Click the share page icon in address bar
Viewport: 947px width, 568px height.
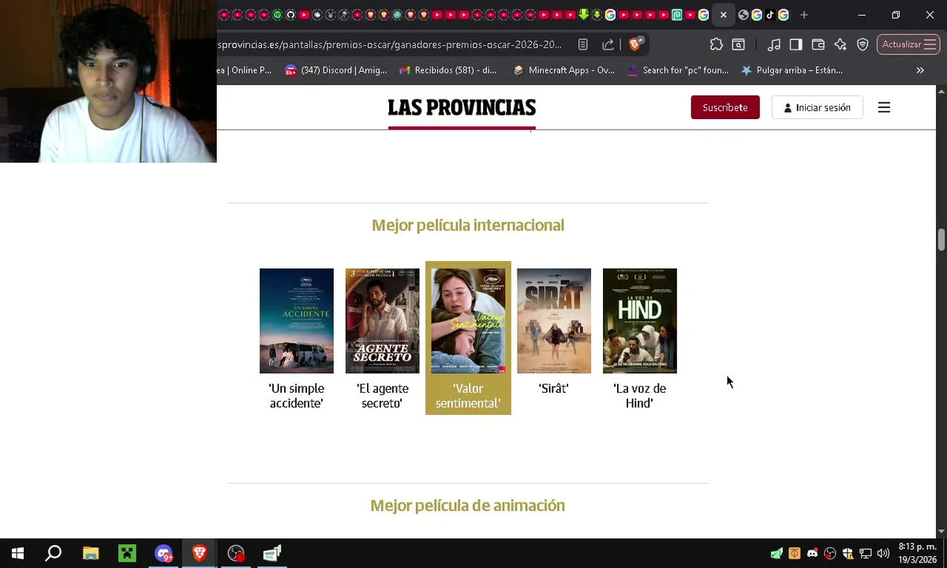608,45
